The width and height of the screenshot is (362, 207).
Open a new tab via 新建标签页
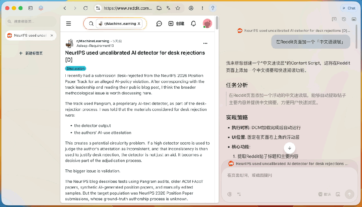pos(31,53)
